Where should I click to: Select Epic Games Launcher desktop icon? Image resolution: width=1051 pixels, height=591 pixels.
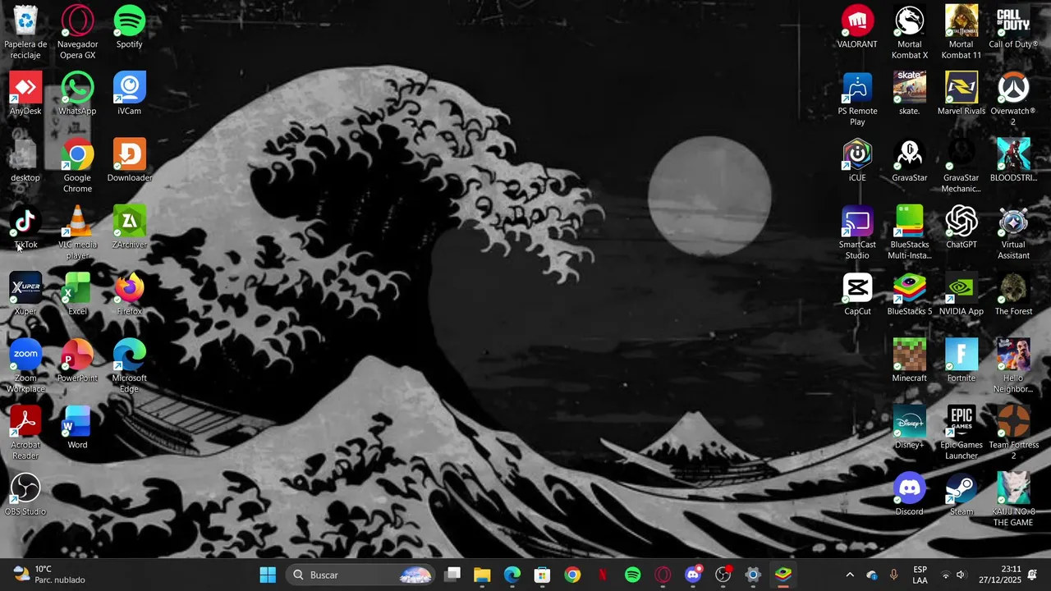[x=962, y=433]
